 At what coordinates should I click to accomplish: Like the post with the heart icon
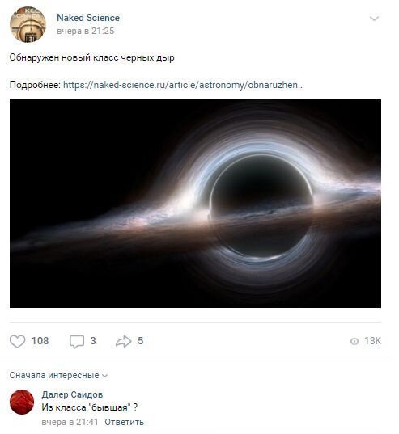click(x=17, y=341)
